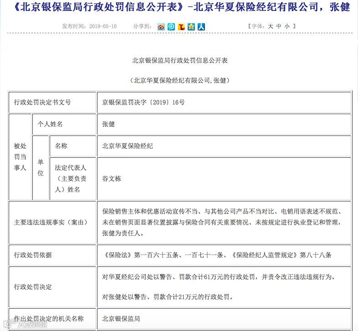Click the publish date 2019-05-10

pyautogui.click(x=103, y=26)
